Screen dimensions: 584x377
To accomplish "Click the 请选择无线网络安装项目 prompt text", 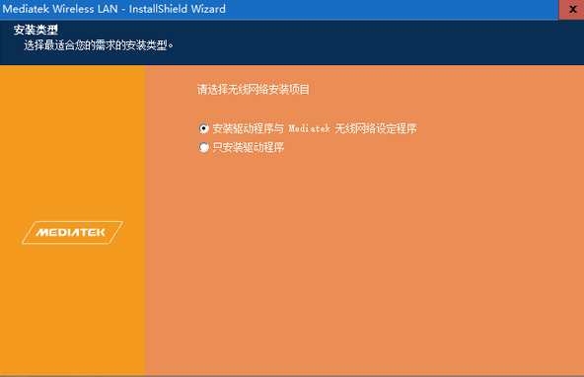I will tap(254, 90).
